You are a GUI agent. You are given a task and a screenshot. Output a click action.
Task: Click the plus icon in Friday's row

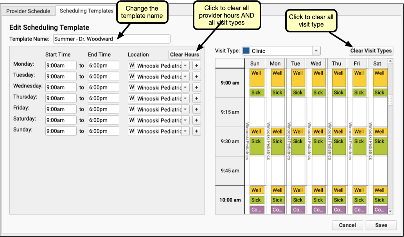click(x=197, y=109)
